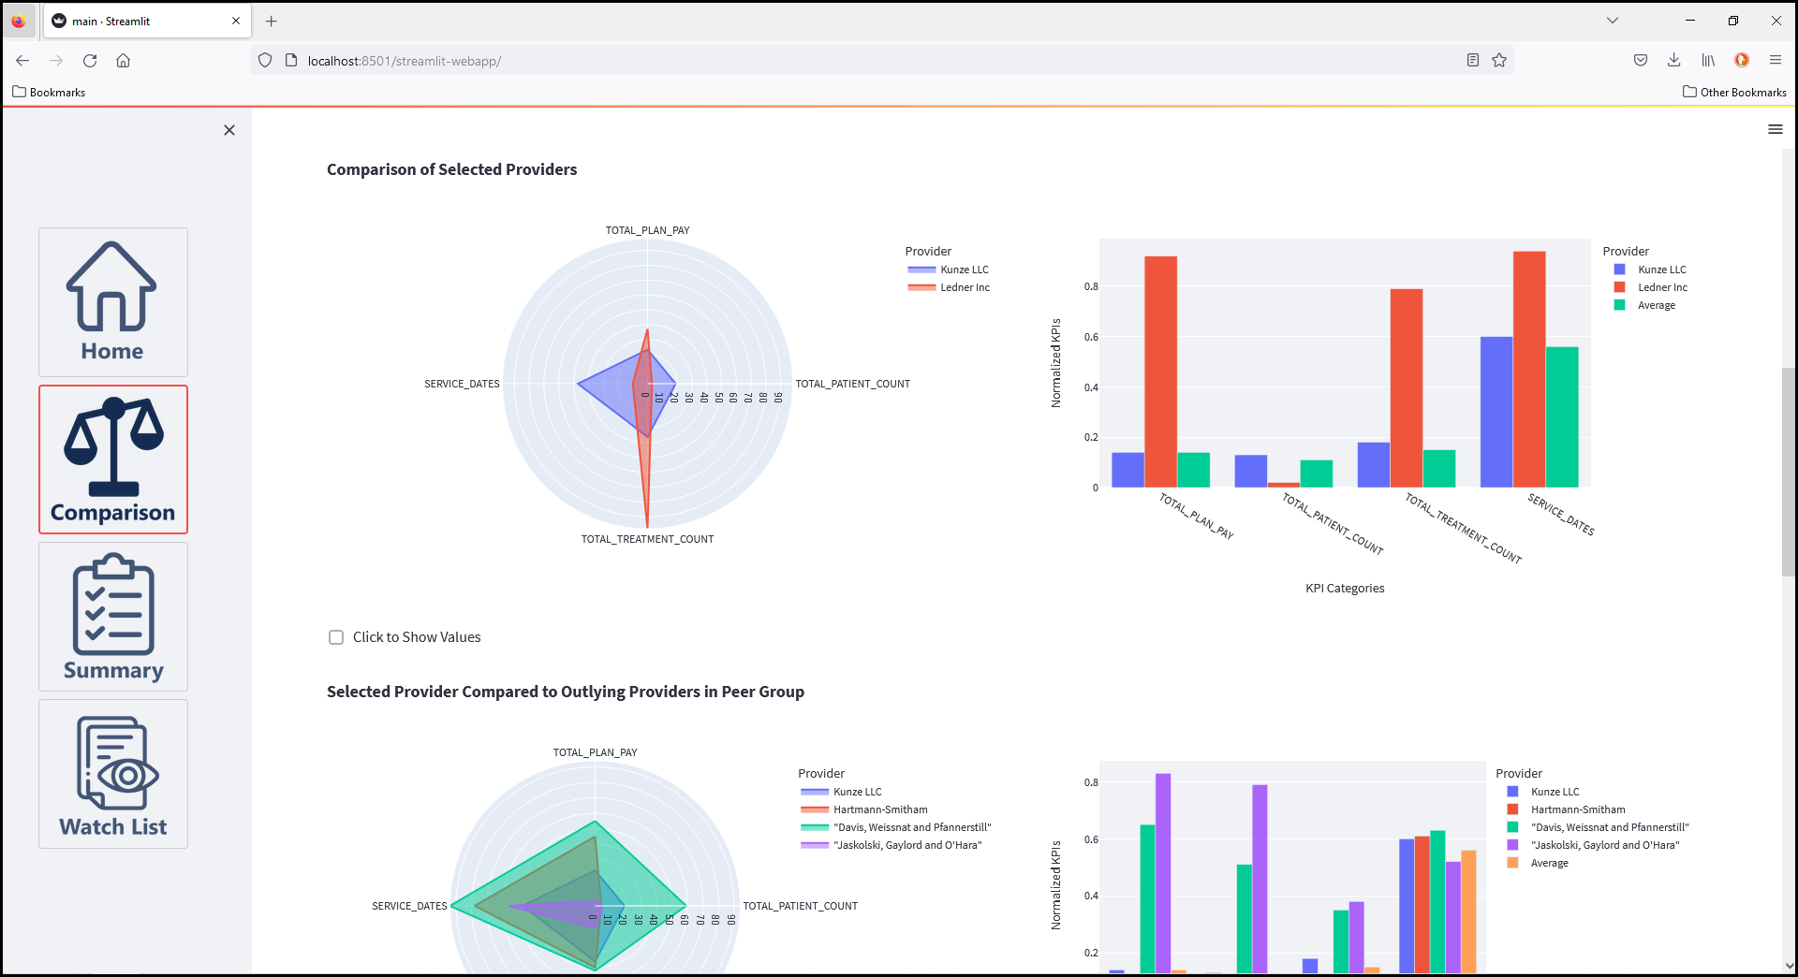Open the browser downloads icon
The width and height of the screenshot is (1798, 977).
point(1673,61)
